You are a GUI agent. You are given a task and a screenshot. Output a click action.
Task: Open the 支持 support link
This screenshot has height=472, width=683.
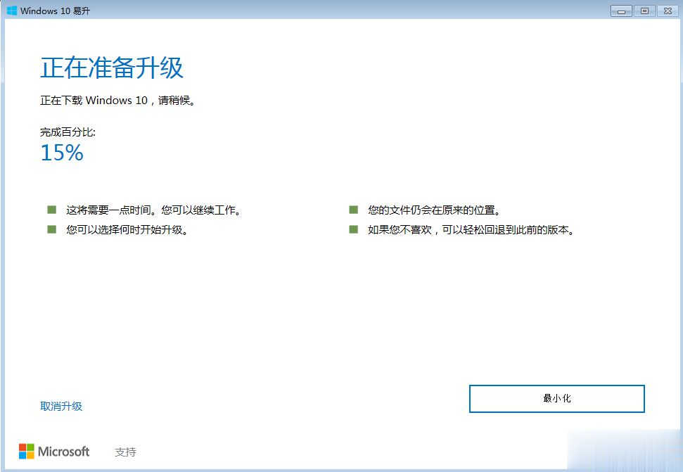click(125, 452)
